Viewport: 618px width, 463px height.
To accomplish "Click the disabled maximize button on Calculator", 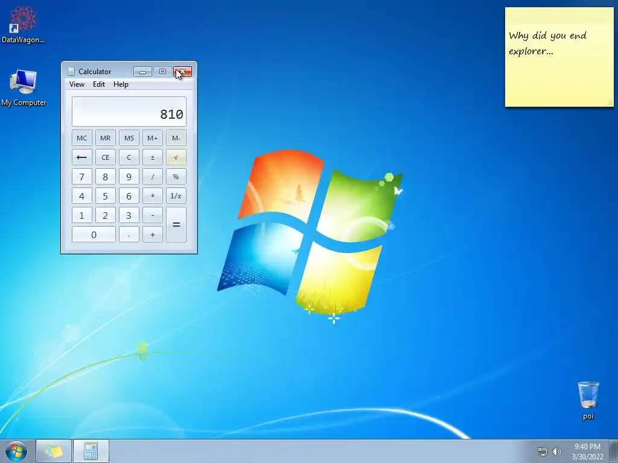I will pyautogui.click(x=162, y=72).
